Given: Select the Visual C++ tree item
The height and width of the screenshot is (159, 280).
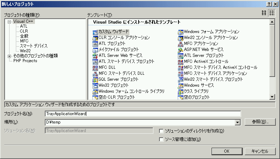Looking at the screenshot, I should tap(23, 21).
